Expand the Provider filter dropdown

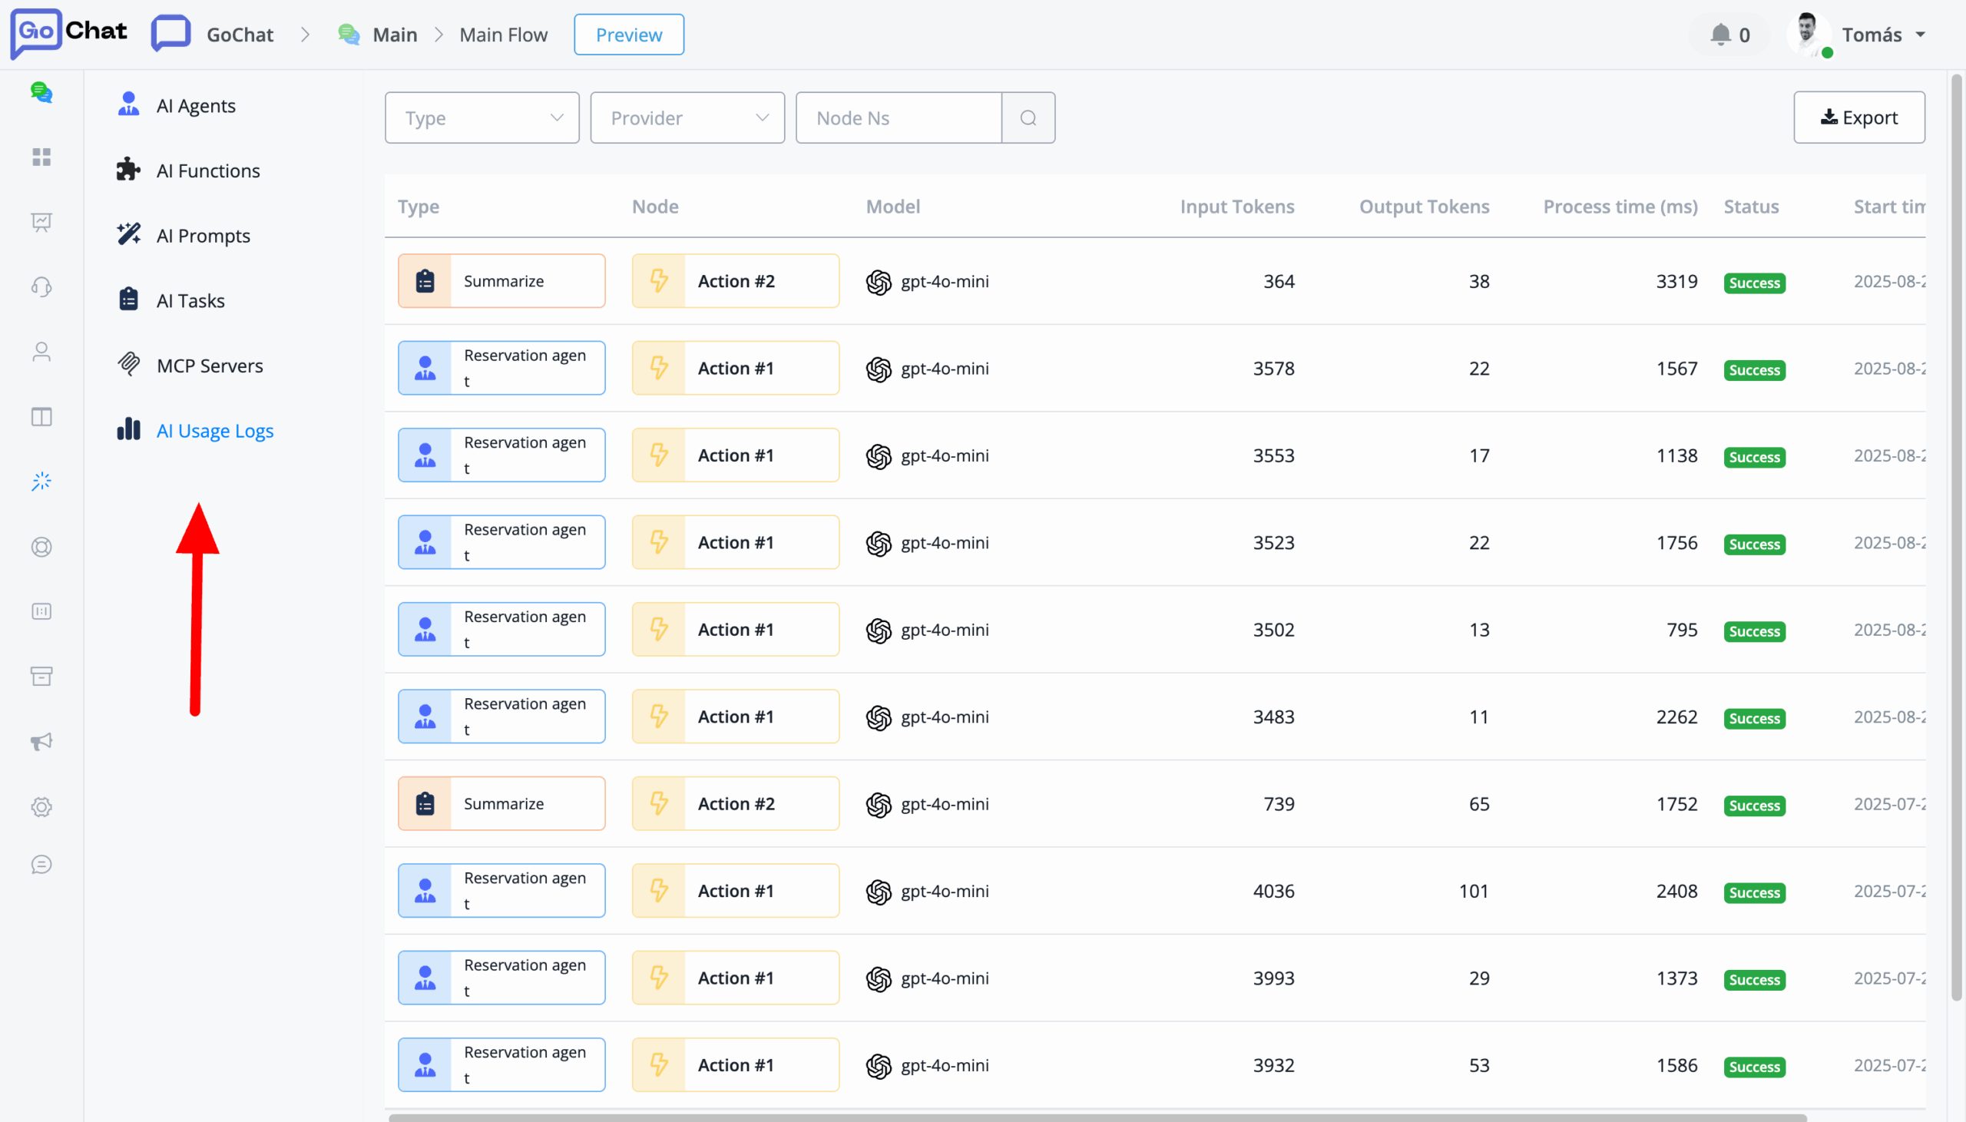[687, 118]
